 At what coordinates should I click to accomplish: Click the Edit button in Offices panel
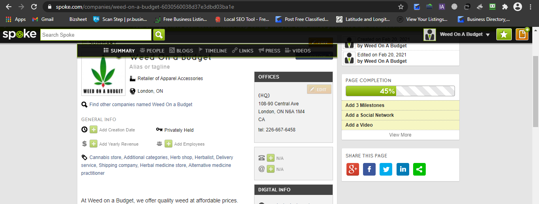319,90
